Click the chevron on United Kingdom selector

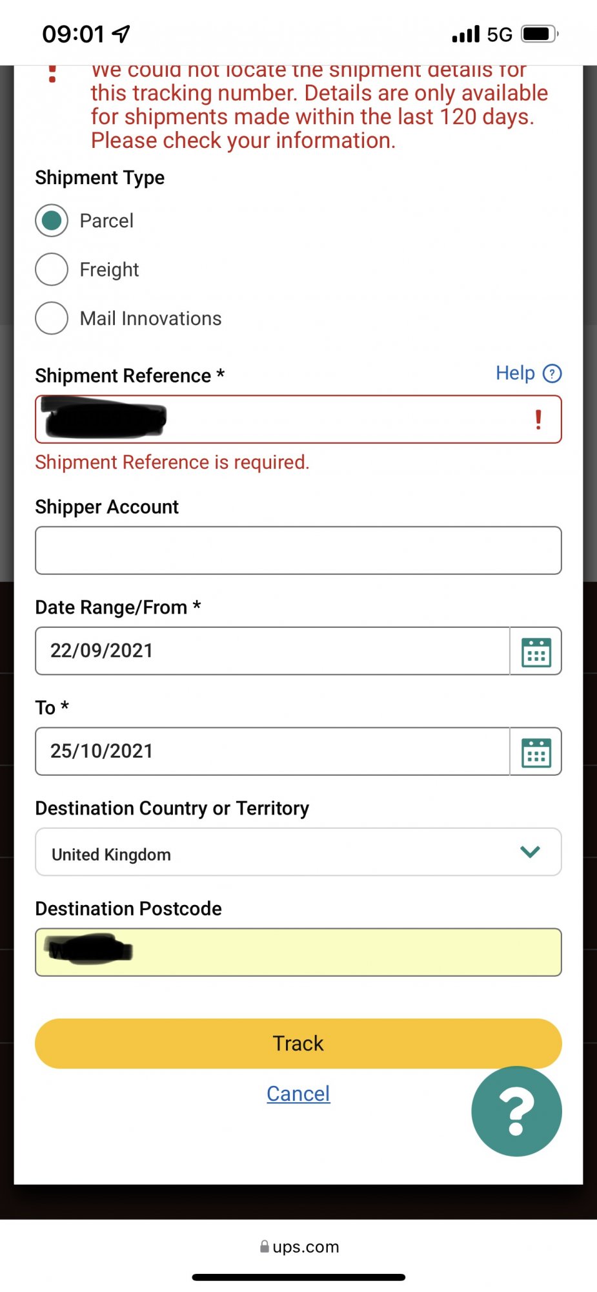(530, 852)
